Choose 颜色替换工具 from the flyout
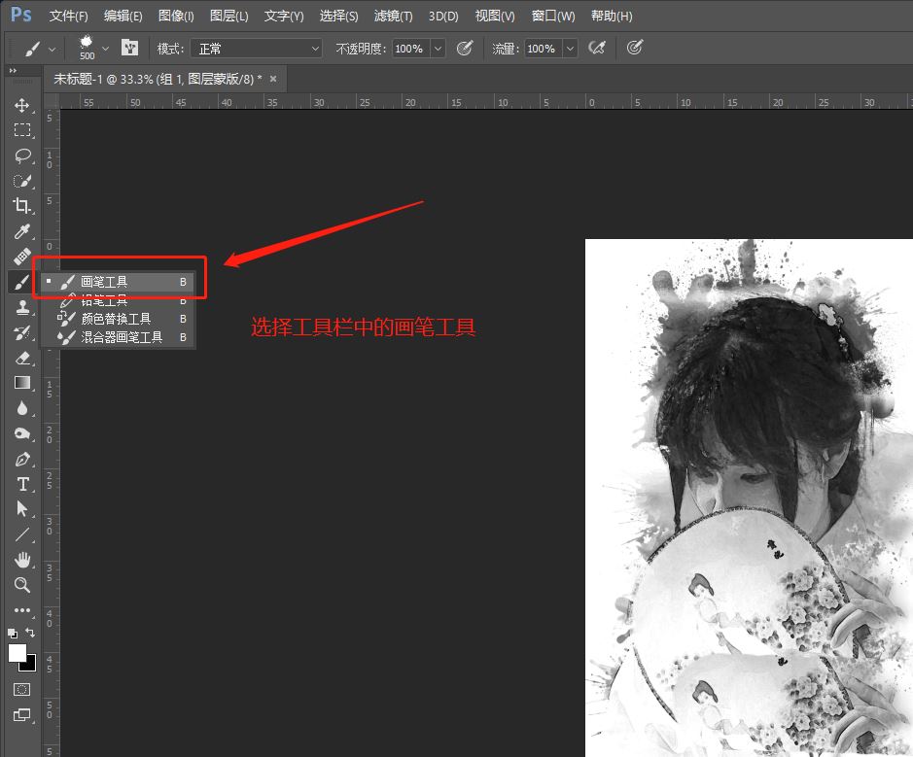Image resolution: width=913 pixels, height=757 pixels. click(x=119, y=319)
